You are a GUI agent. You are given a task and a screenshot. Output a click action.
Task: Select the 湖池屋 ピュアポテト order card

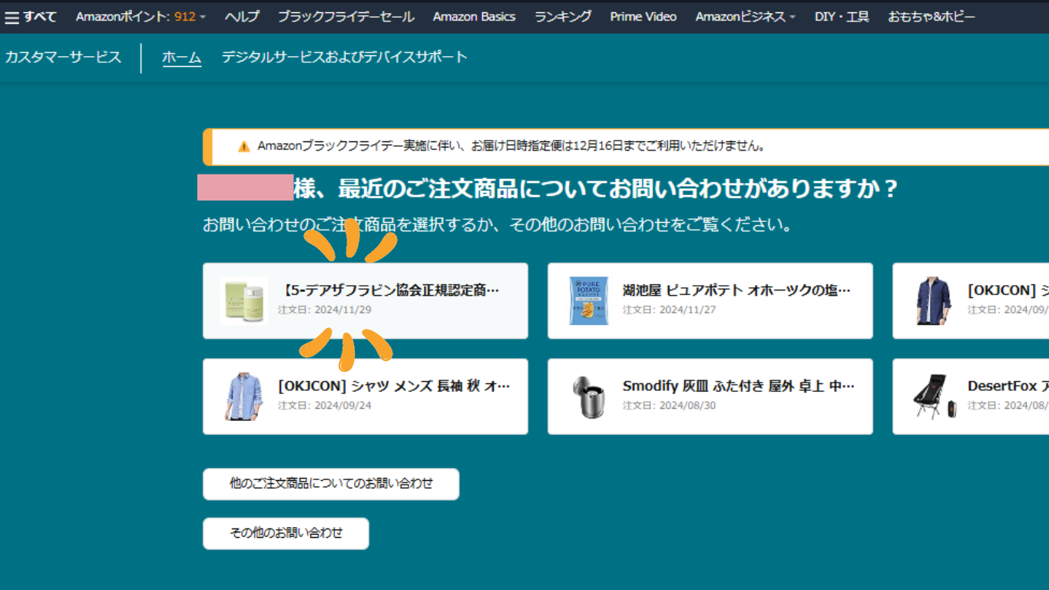pyautogui.click(x=710, y=300)
